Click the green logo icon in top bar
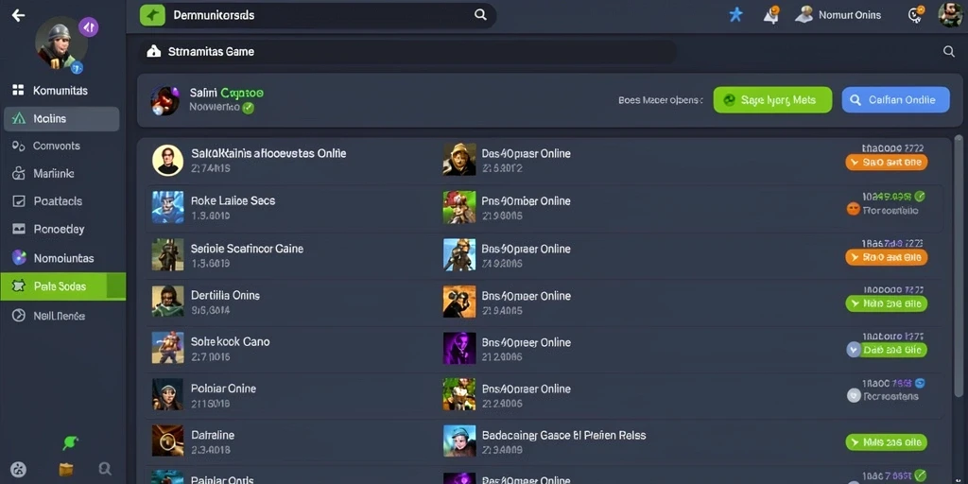Screen dimensions: 968x484 (x=152, y=15)
